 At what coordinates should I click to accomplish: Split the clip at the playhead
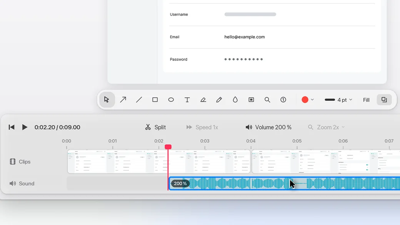point(155,127)
